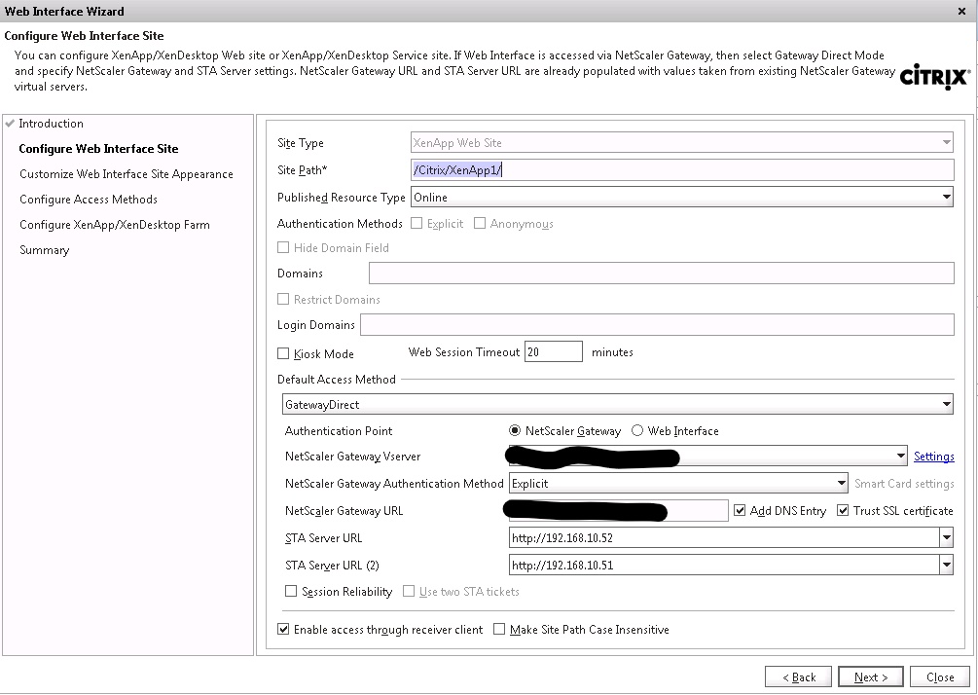The width and height of the screenshot is (978, 695).
Task: Click the Site Path text field
Action: pos(681,170)
